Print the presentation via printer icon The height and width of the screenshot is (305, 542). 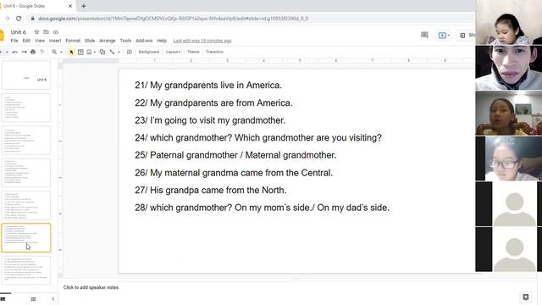click(33, 52)
